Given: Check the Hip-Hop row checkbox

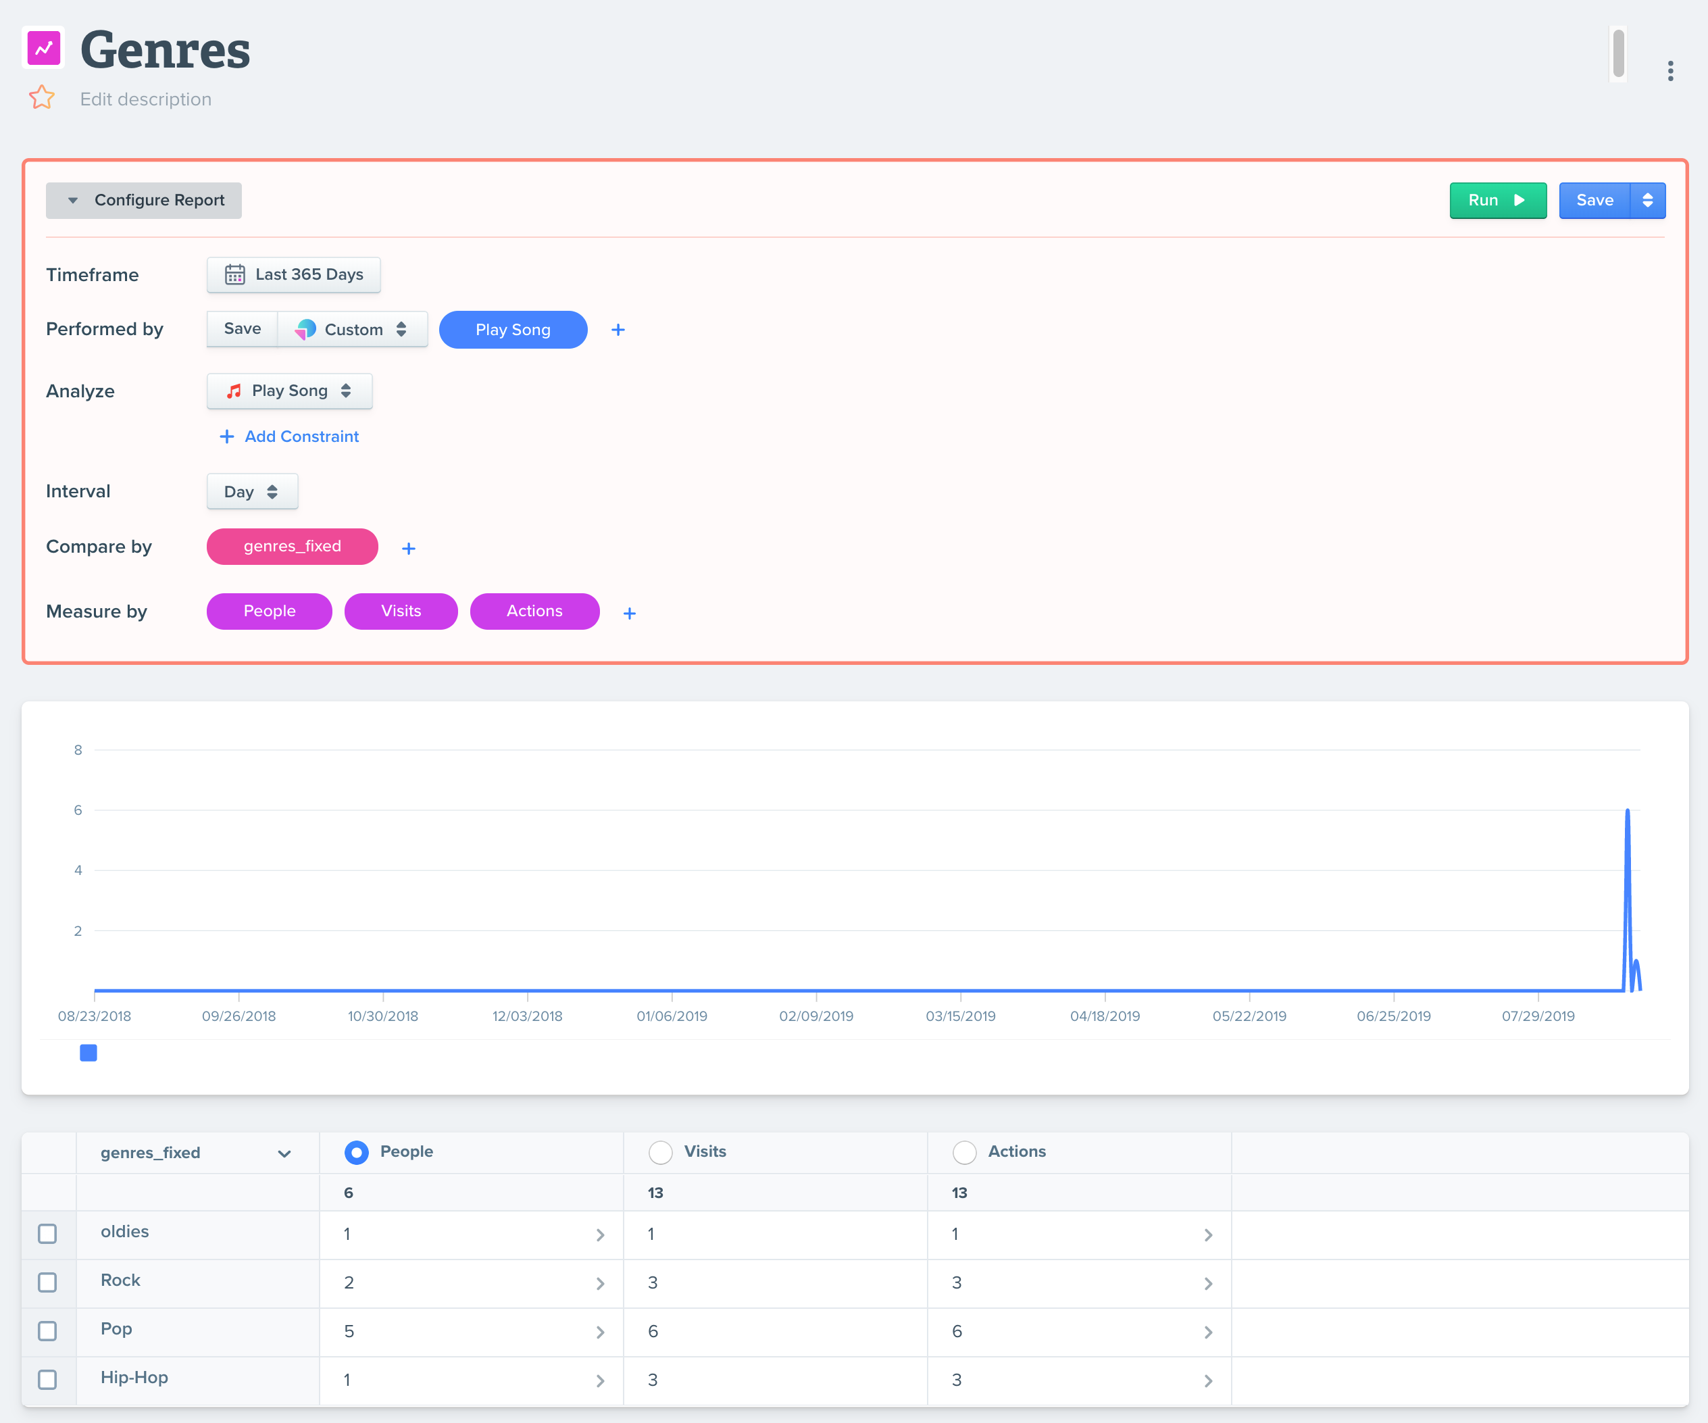Looking at the screenshot, I should click(48, 1380).
